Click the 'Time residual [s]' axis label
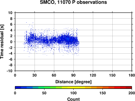The width and height of the screenshot is (135, 101). tap(2, 42)
